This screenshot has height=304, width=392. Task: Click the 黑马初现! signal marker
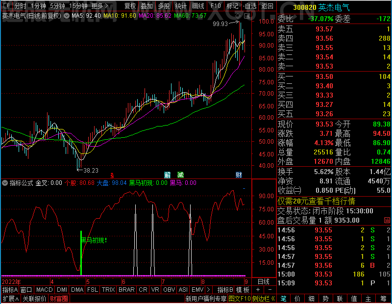click(94, 240)
